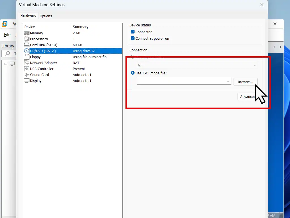Open the Advanced settings button
This screenshot has height=218, width=290.
coord(247,97)
